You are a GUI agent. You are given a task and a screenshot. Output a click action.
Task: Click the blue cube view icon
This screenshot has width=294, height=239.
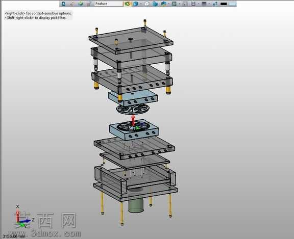click(136, 4)
